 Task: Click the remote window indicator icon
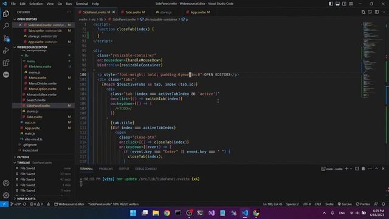click(x=4, y=204)
